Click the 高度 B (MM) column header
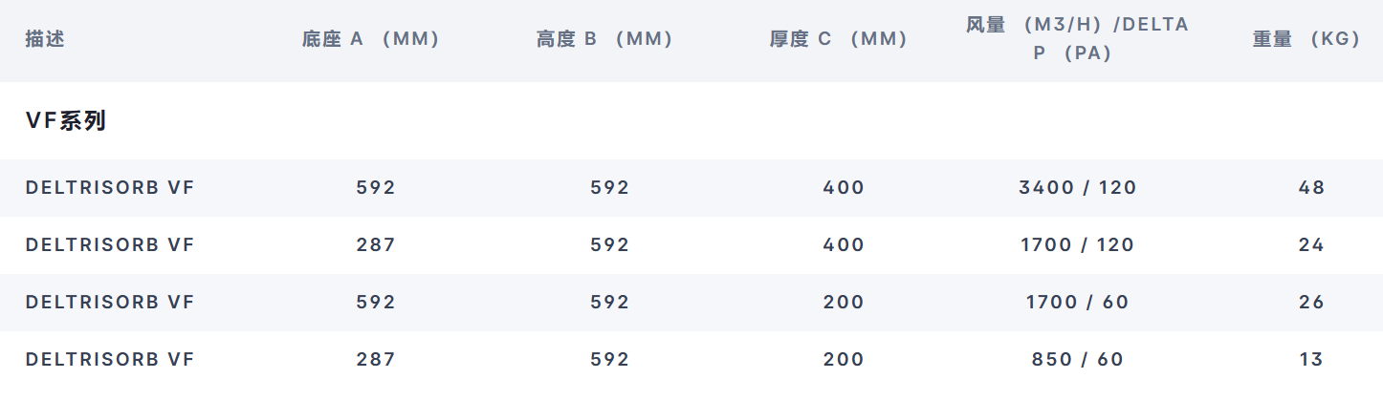This screenshot has height=400, width=1383. point(604,39)
